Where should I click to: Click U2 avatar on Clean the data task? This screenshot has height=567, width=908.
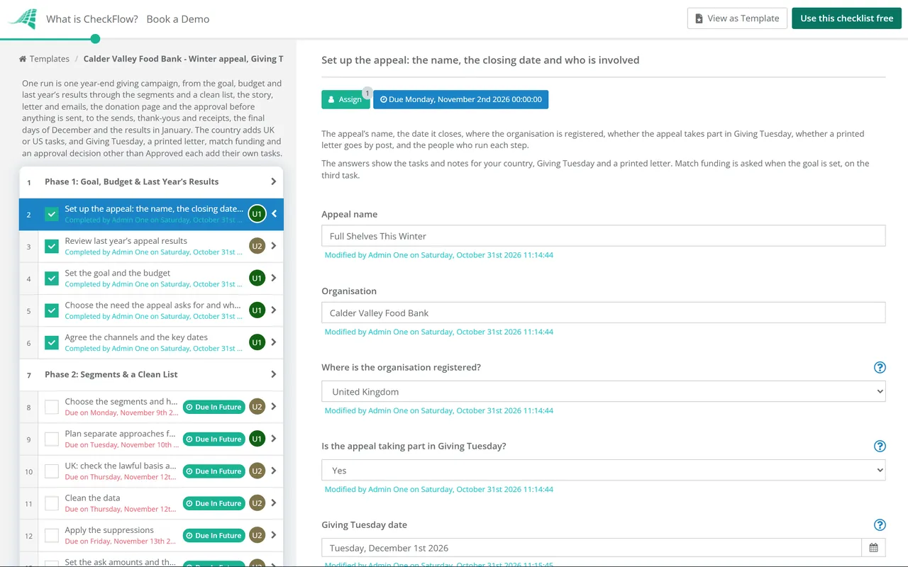257,503
